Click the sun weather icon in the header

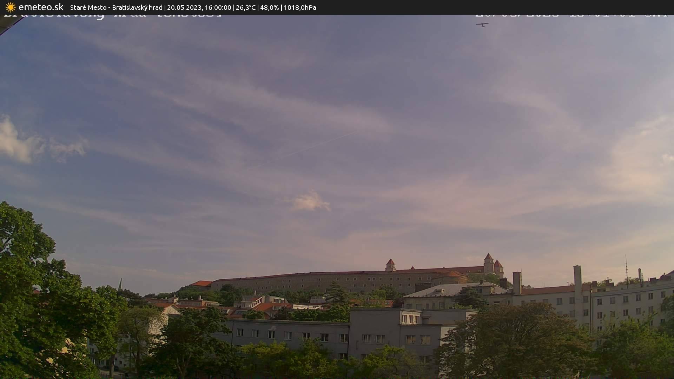[x=10, y=7]
